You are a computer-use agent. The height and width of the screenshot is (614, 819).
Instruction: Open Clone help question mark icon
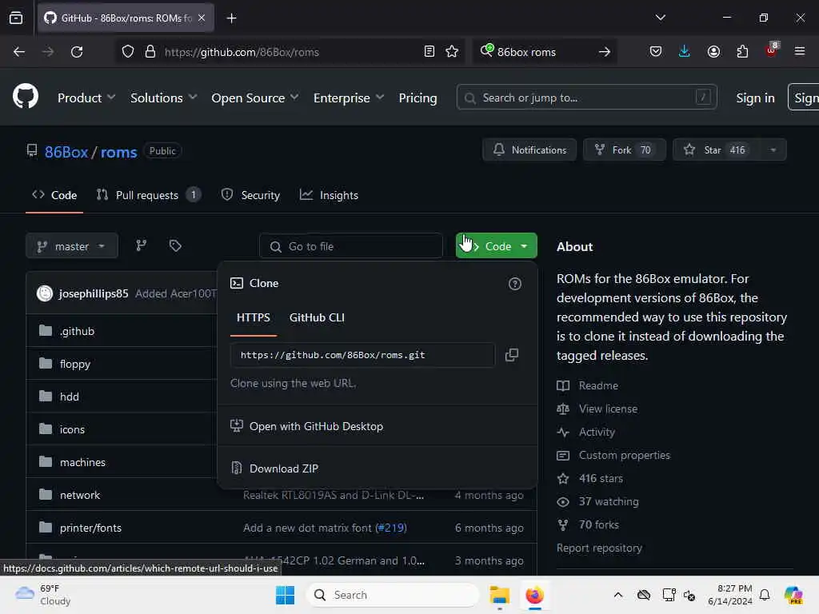(514, 284)
